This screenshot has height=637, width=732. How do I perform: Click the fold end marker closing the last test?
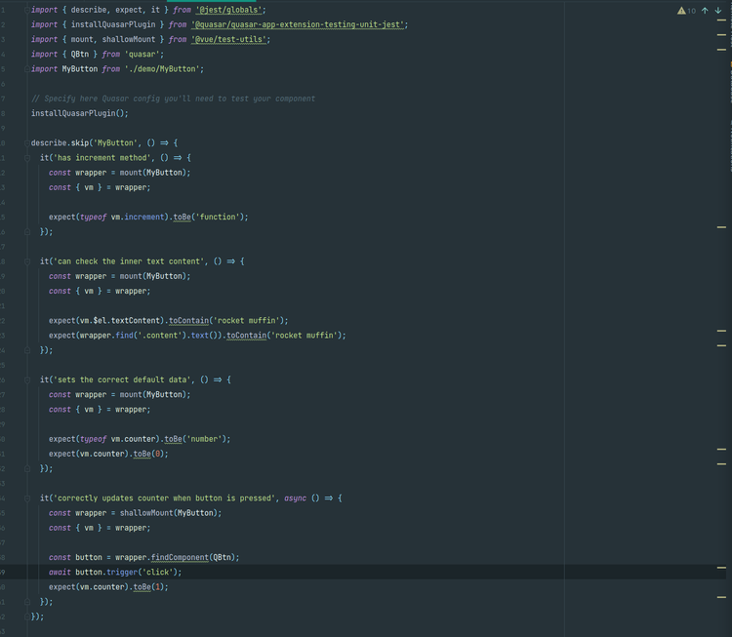pos(26,602)
